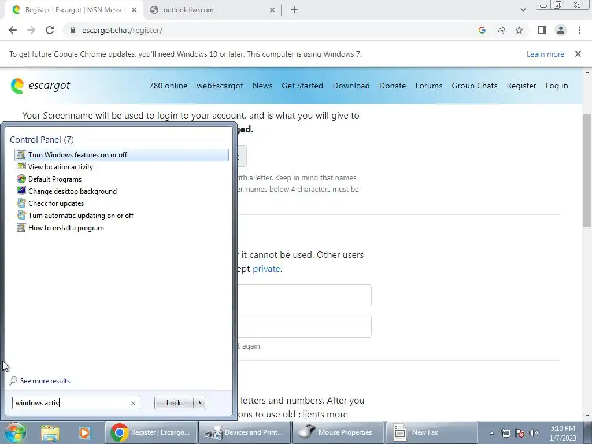Click the Register nav link
This screenshot has height=444, width=592.
coord(521,86)
